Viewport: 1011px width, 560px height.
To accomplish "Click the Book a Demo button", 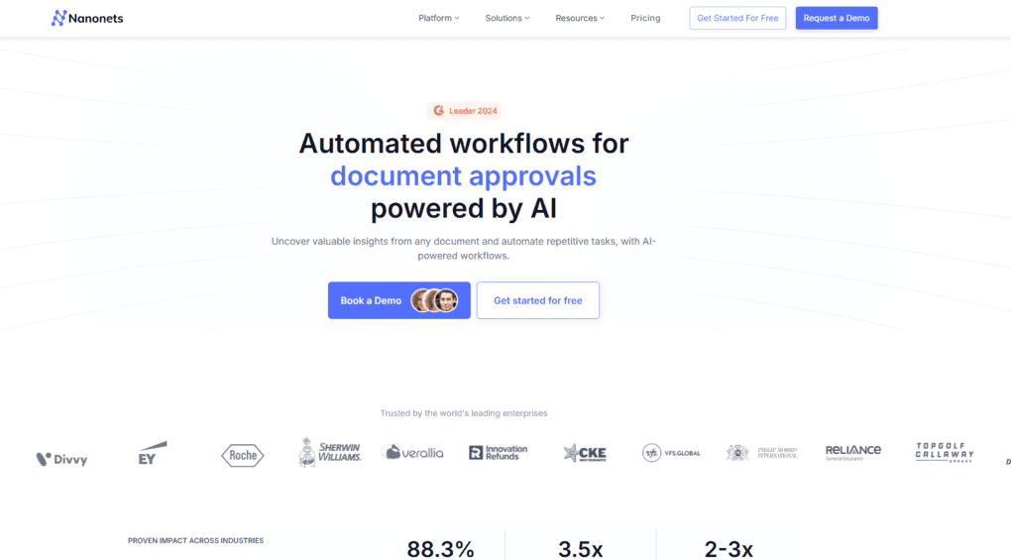I will (399, 300).
